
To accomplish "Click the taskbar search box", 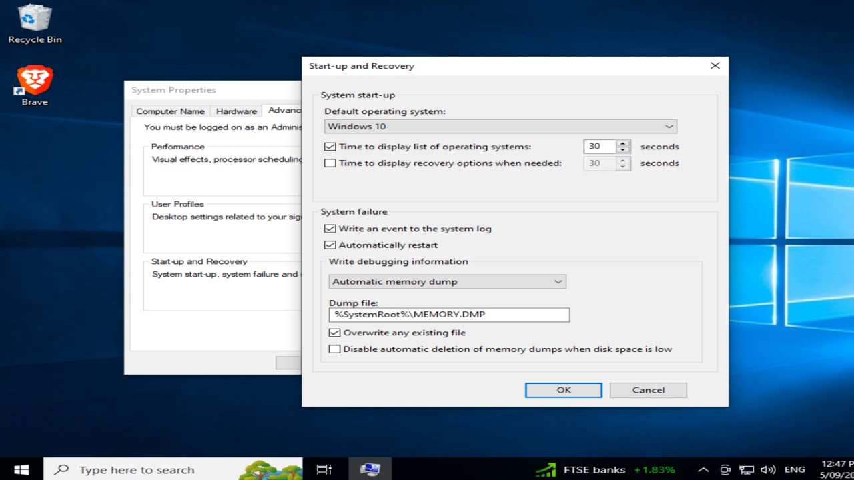I will pyautogui.click(x=173, y=469).
